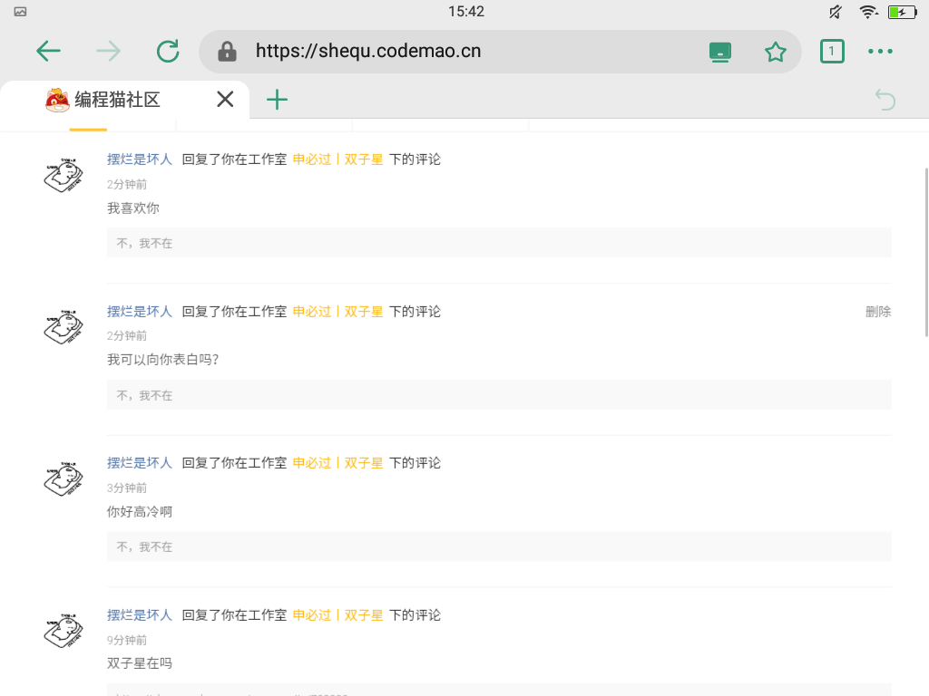Image resolution: width=929 pixels, height=696 pixels.
Task: Click quoted reply 不，我不在 under 我喜欢你
Action: tap(499, 243)
